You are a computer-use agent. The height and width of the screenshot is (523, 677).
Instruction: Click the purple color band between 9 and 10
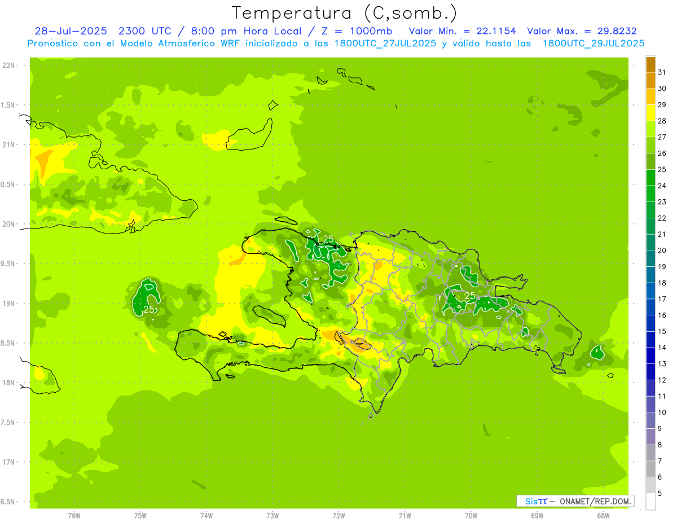(650, 420)
